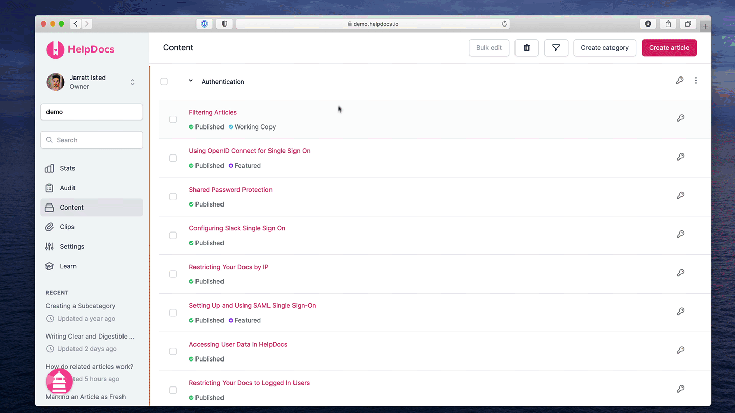
Task: Check the Using OpenID Connect checkbox
Action: (x=173, y=158)
